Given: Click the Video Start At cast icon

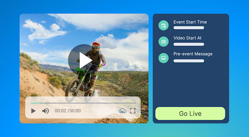Looking at the screenshot, I should tap(164, 42).
